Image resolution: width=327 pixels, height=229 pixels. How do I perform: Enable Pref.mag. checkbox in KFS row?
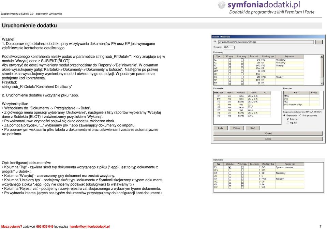[x=242, y=170]
